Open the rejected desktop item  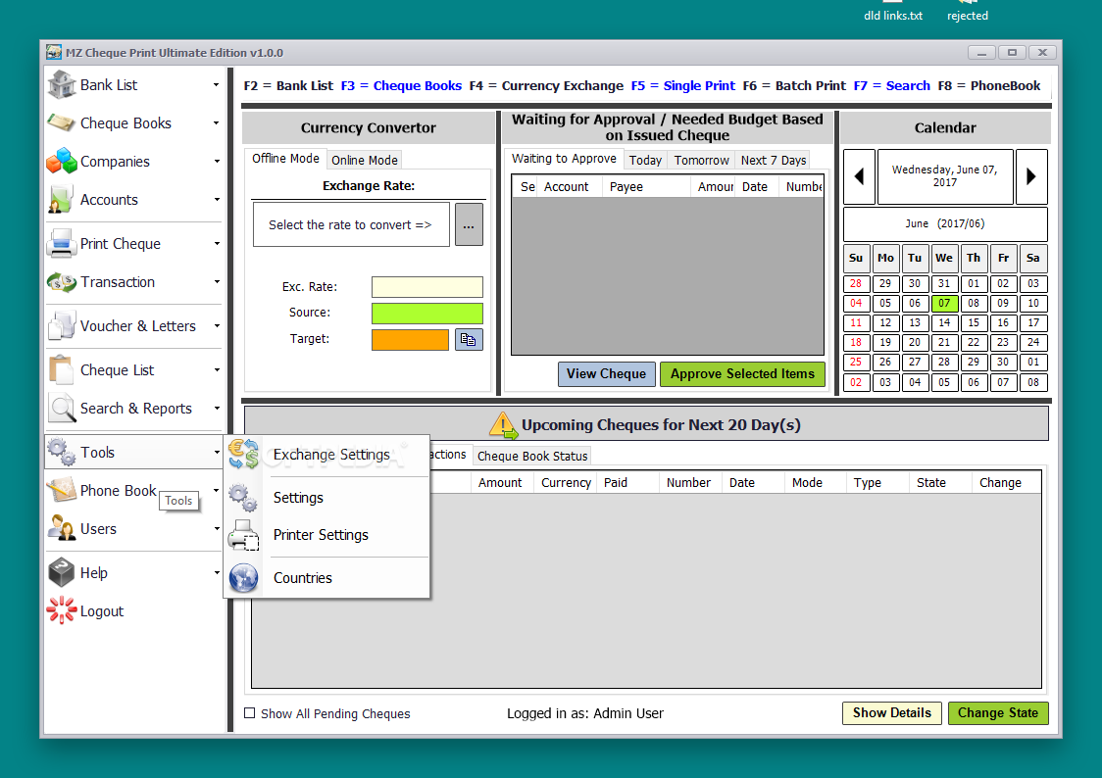967,11
